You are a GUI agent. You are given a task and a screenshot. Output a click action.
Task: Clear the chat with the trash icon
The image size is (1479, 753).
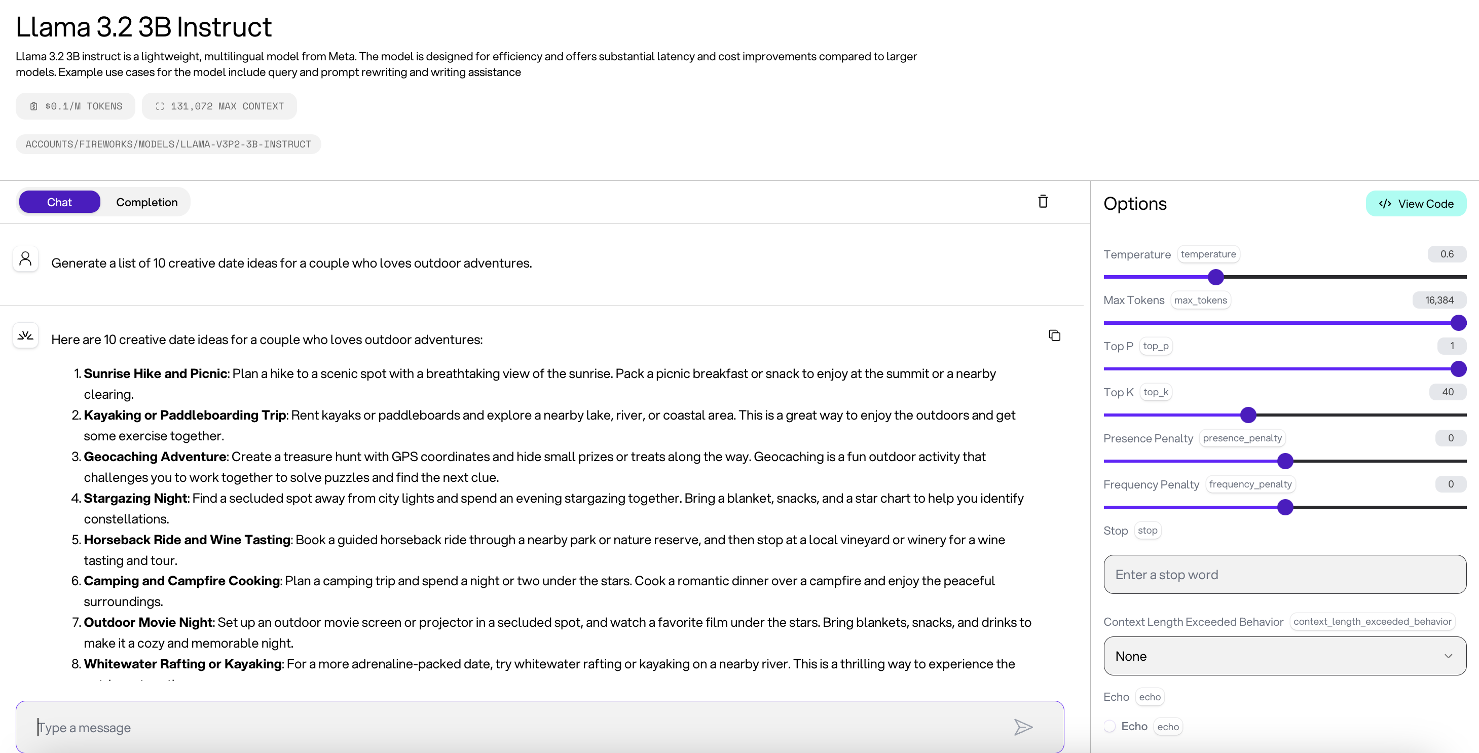click(1043, 202)
